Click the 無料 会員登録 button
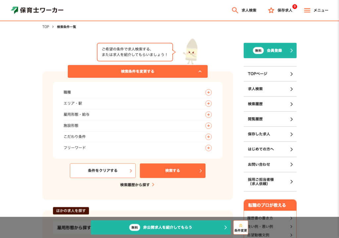 click(x=270, y=51)
